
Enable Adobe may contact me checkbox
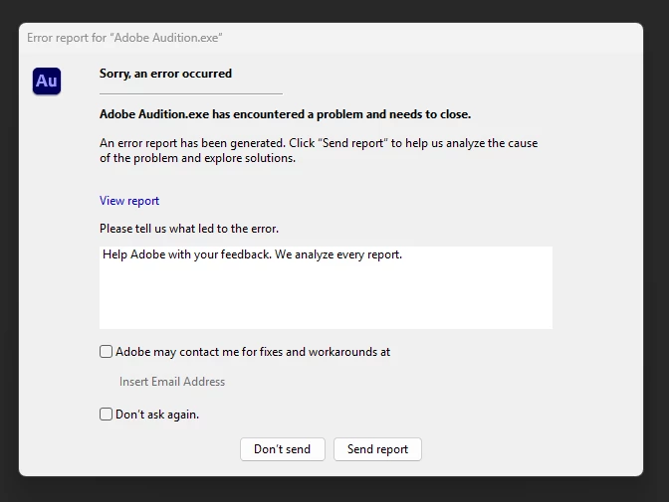106,352
